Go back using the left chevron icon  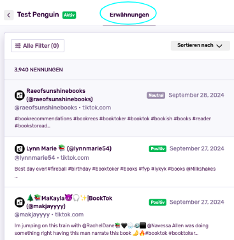[x=9, y=15]
